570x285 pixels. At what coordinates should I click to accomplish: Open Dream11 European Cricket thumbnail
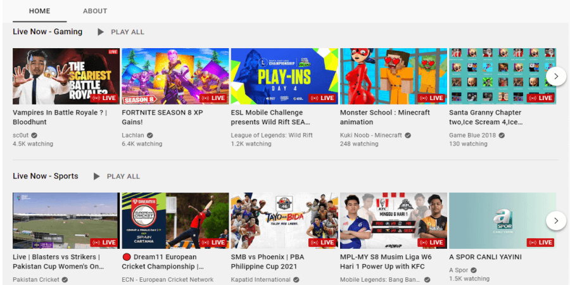175,220
